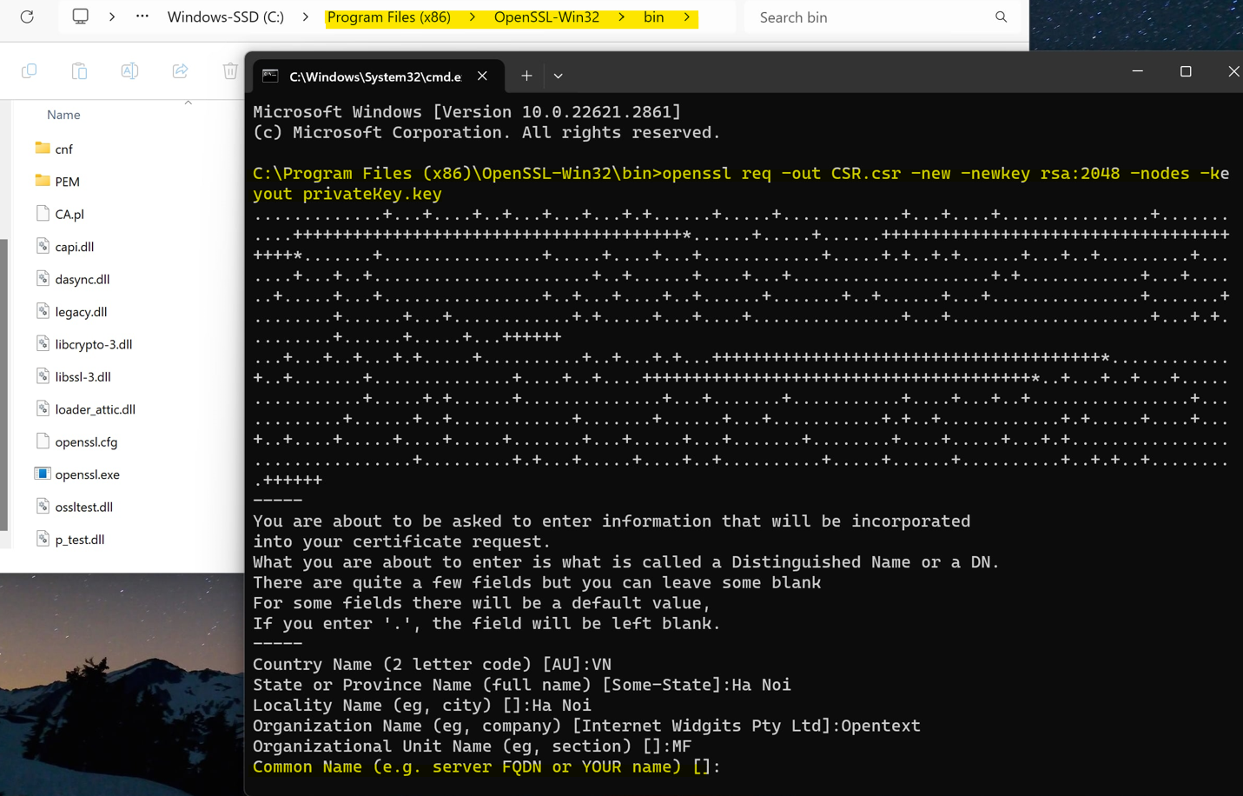
Task: Navigate to bin via the breadcrumb link
Action: tap(654, 17)
